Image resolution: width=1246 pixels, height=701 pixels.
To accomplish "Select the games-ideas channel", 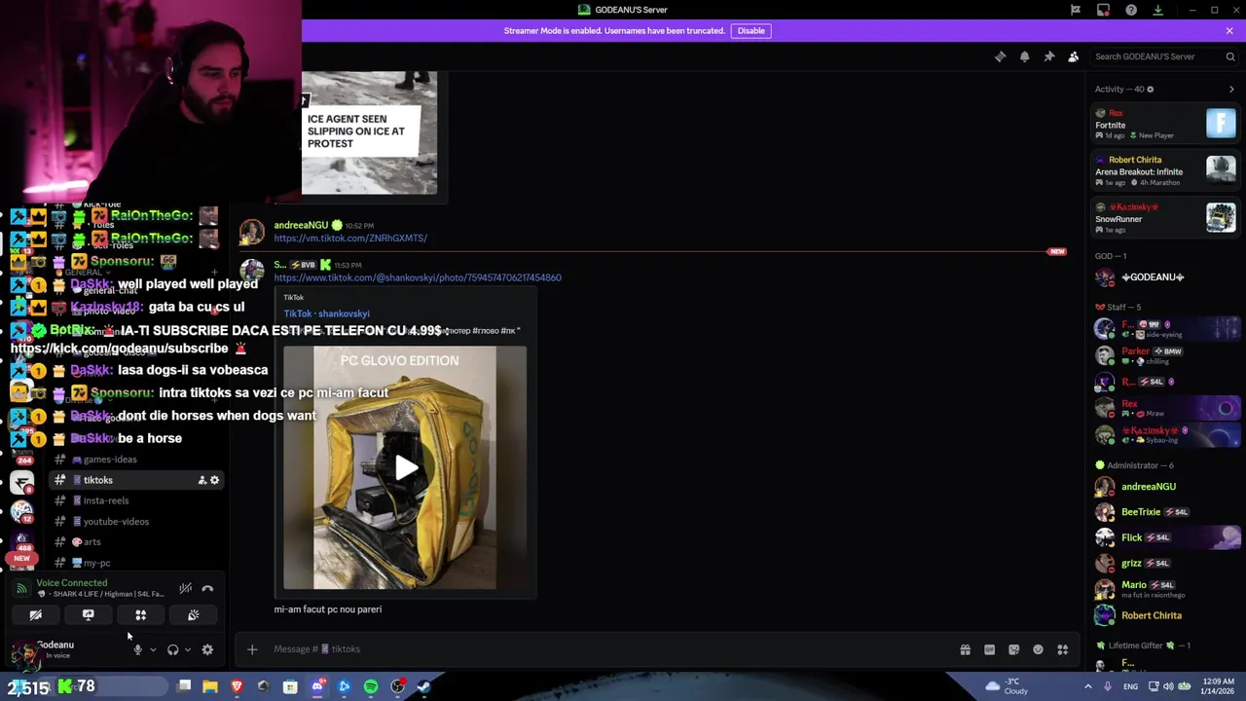I will 136,460.
